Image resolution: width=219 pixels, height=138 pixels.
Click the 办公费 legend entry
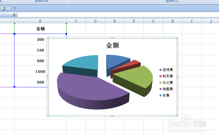166,82
